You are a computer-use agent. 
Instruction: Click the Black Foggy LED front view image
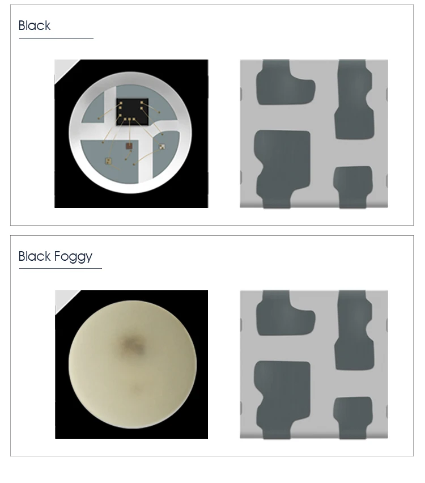(x=131, y=365)
